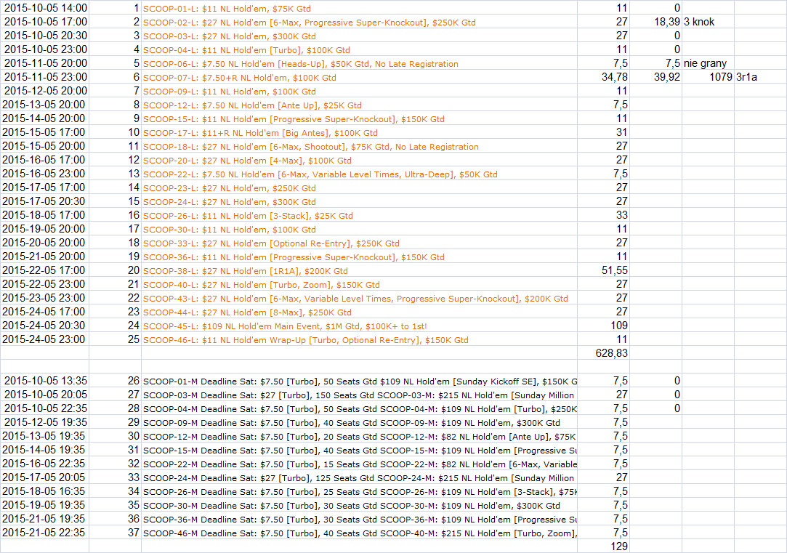Screen dimensions: 787x553
Task: Click the 39,92 value cell
Action: click(x=656, y=77)
